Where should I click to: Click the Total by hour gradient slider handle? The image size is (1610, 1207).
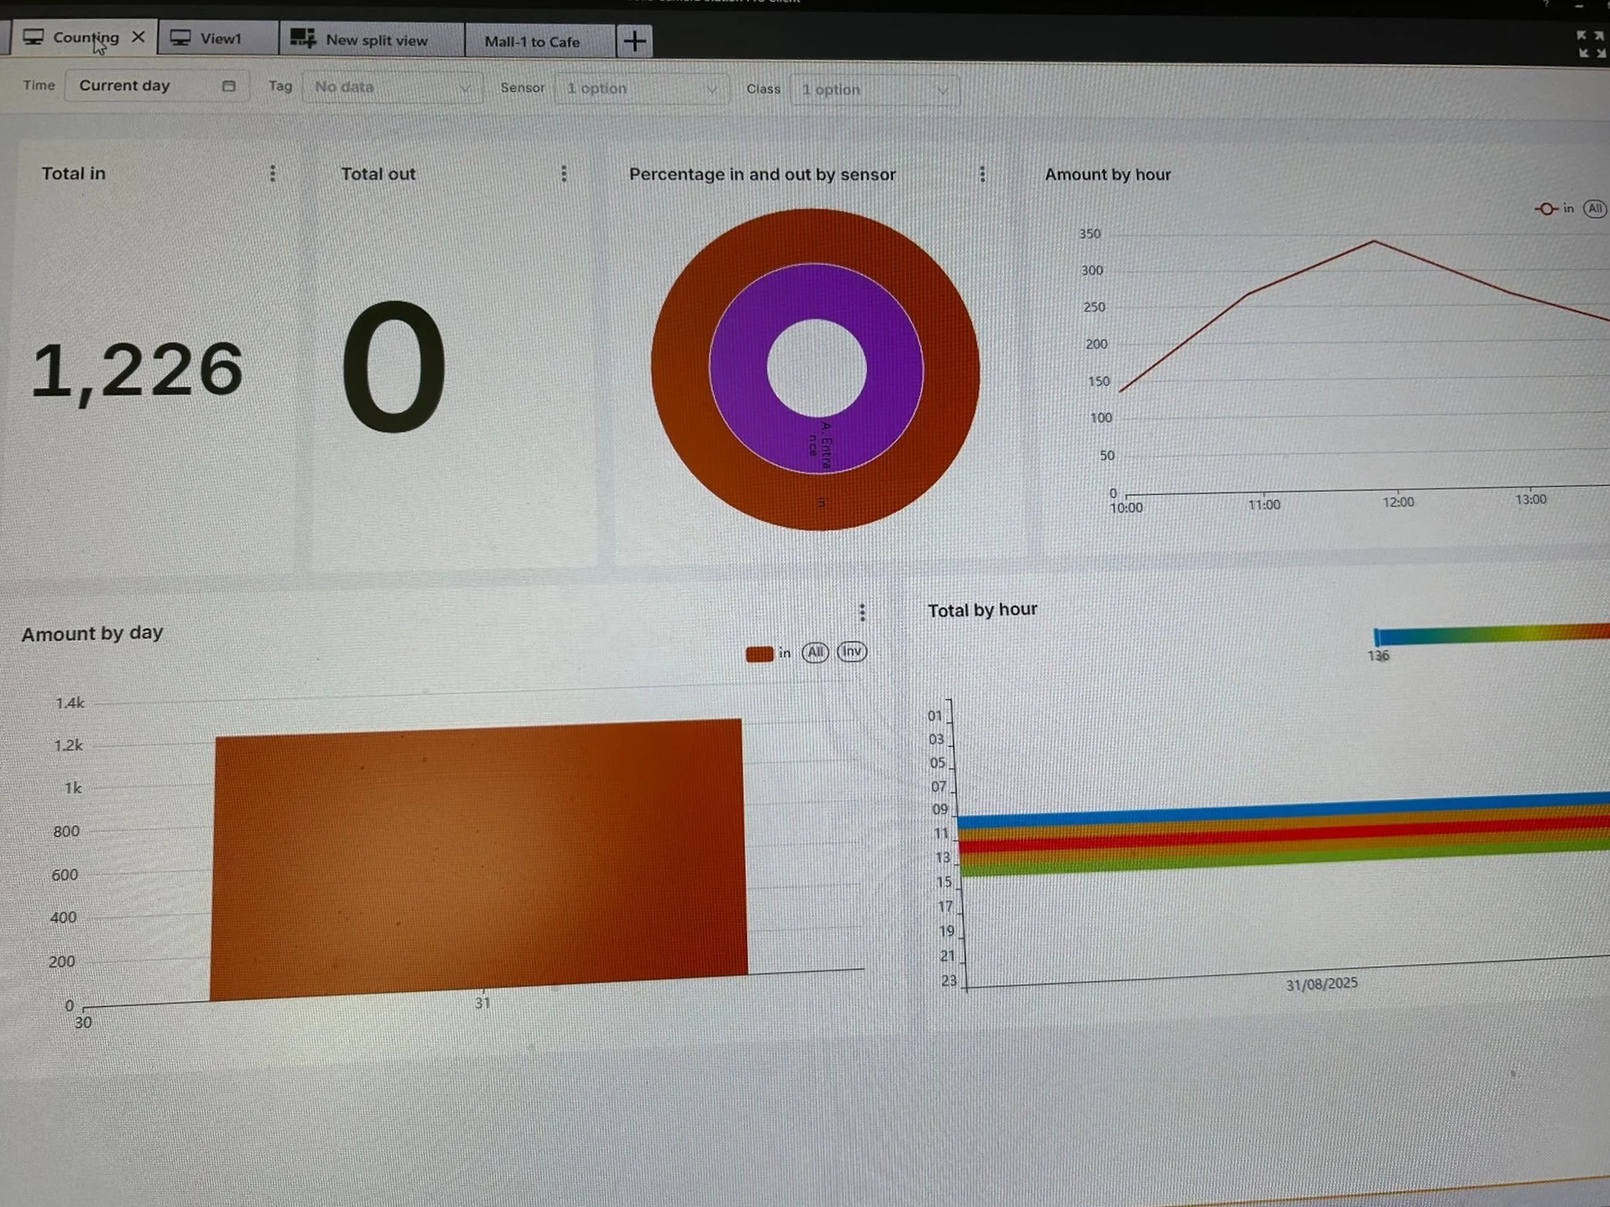1376,636
